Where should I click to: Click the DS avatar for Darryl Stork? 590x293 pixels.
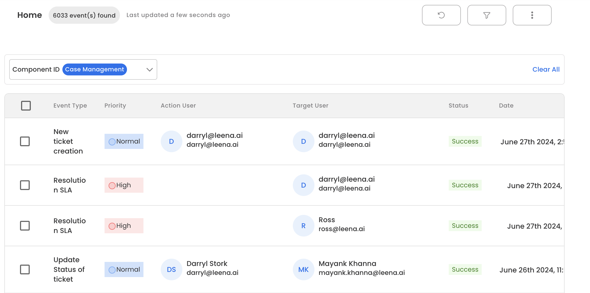[x=171, y=269]
